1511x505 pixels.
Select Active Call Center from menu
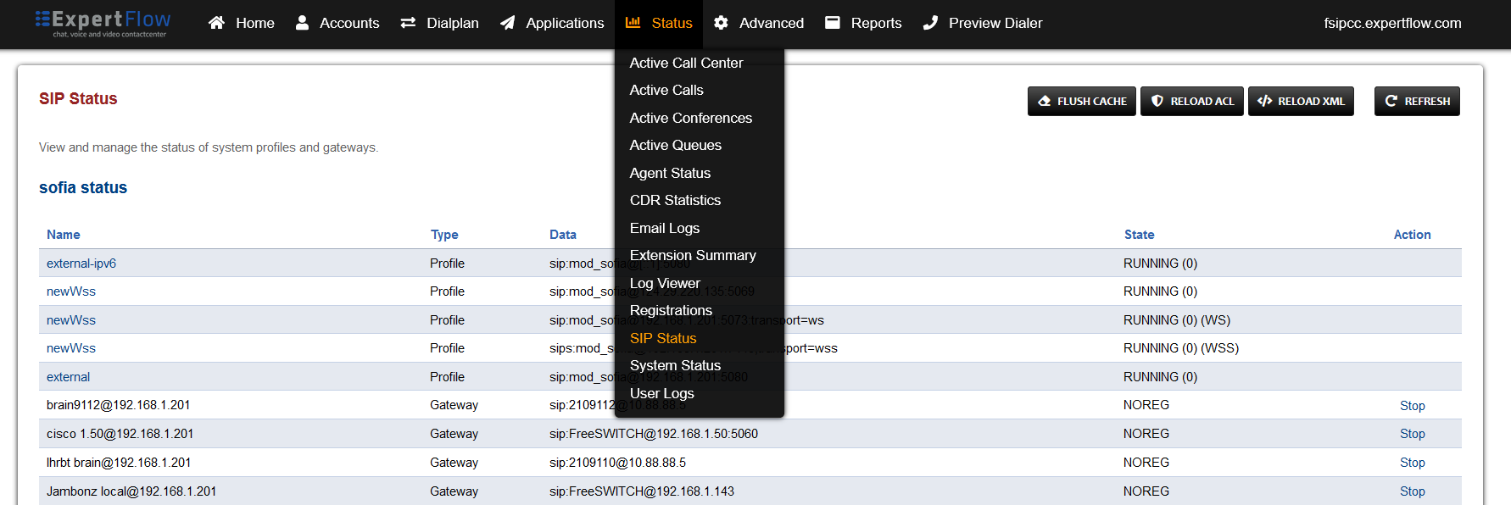tap(686, 63)
